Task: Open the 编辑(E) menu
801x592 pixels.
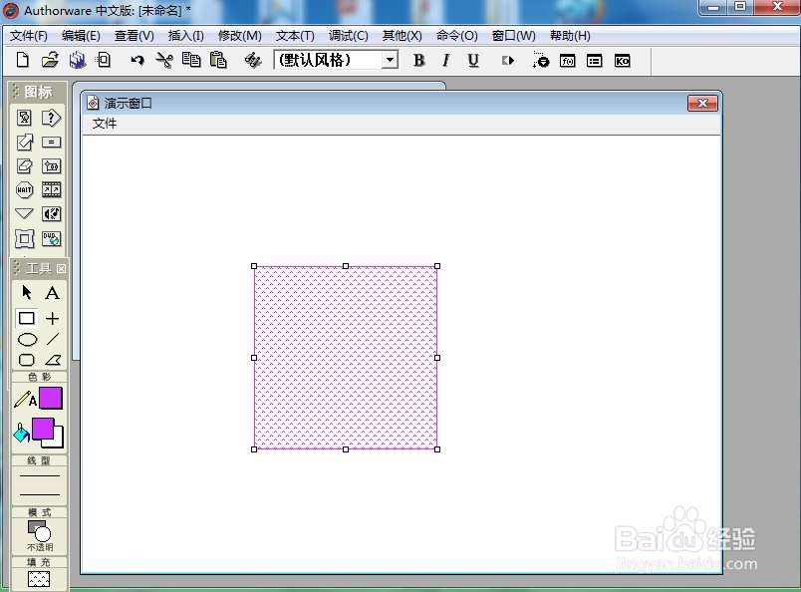Action: pos(81,36)
